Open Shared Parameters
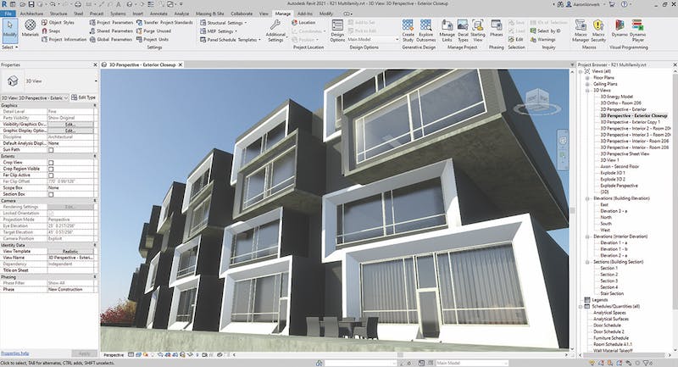678x367 pixels. point(111,31)
